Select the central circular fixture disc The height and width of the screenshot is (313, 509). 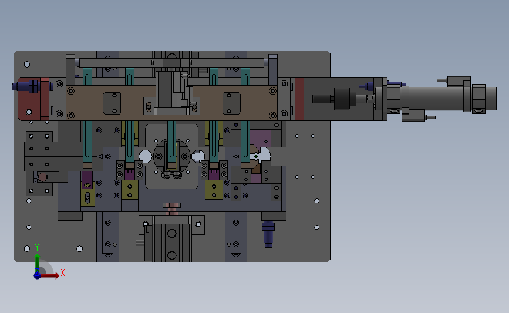tap(172, 156)
